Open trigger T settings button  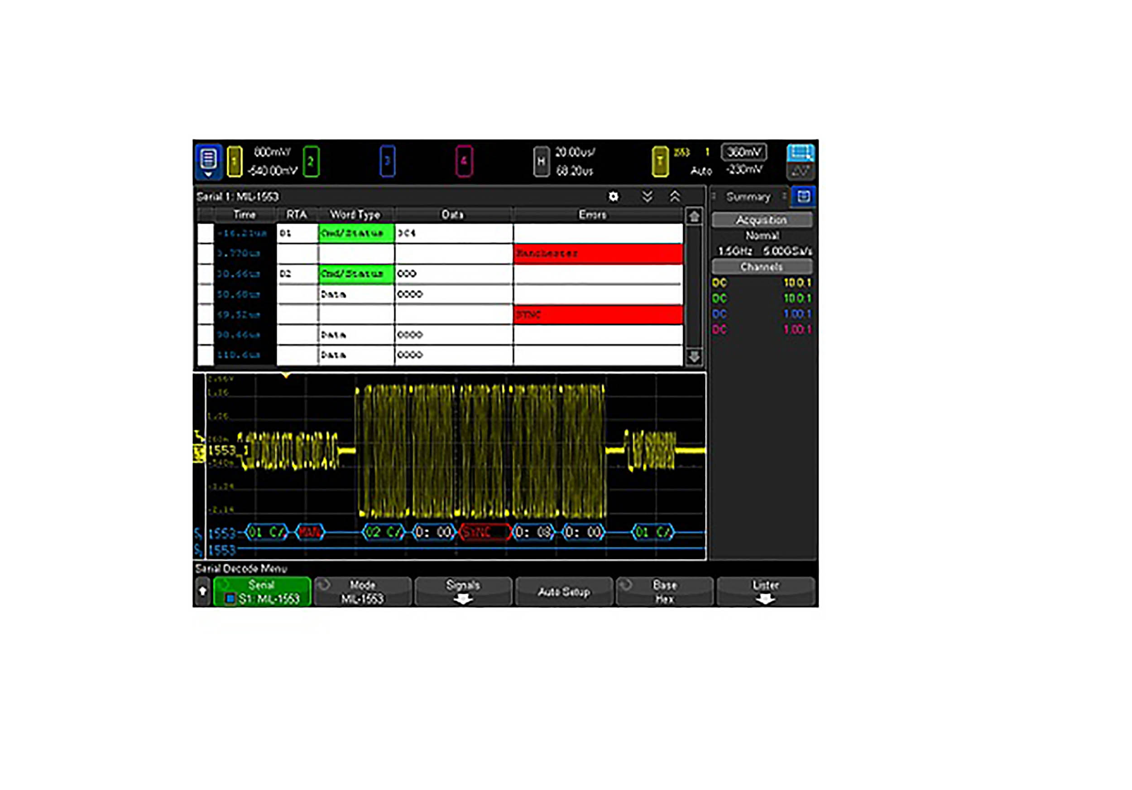(x=660, y=161)
